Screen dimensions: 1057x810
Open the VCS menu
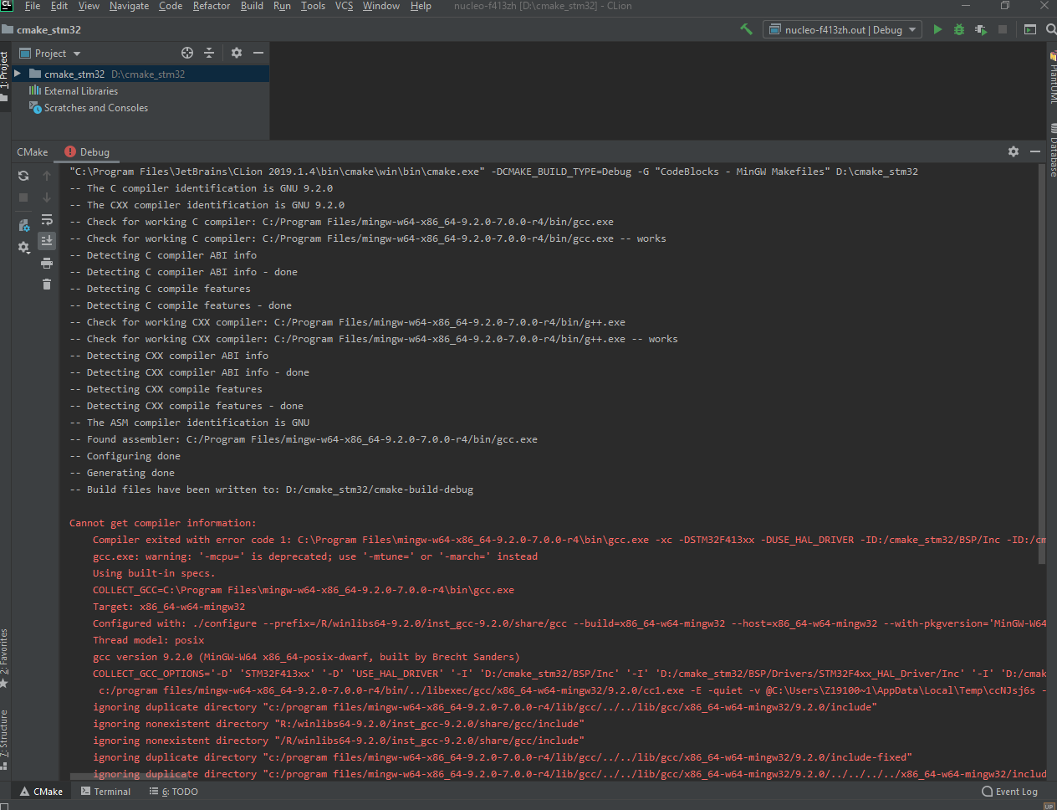[344, 6]
